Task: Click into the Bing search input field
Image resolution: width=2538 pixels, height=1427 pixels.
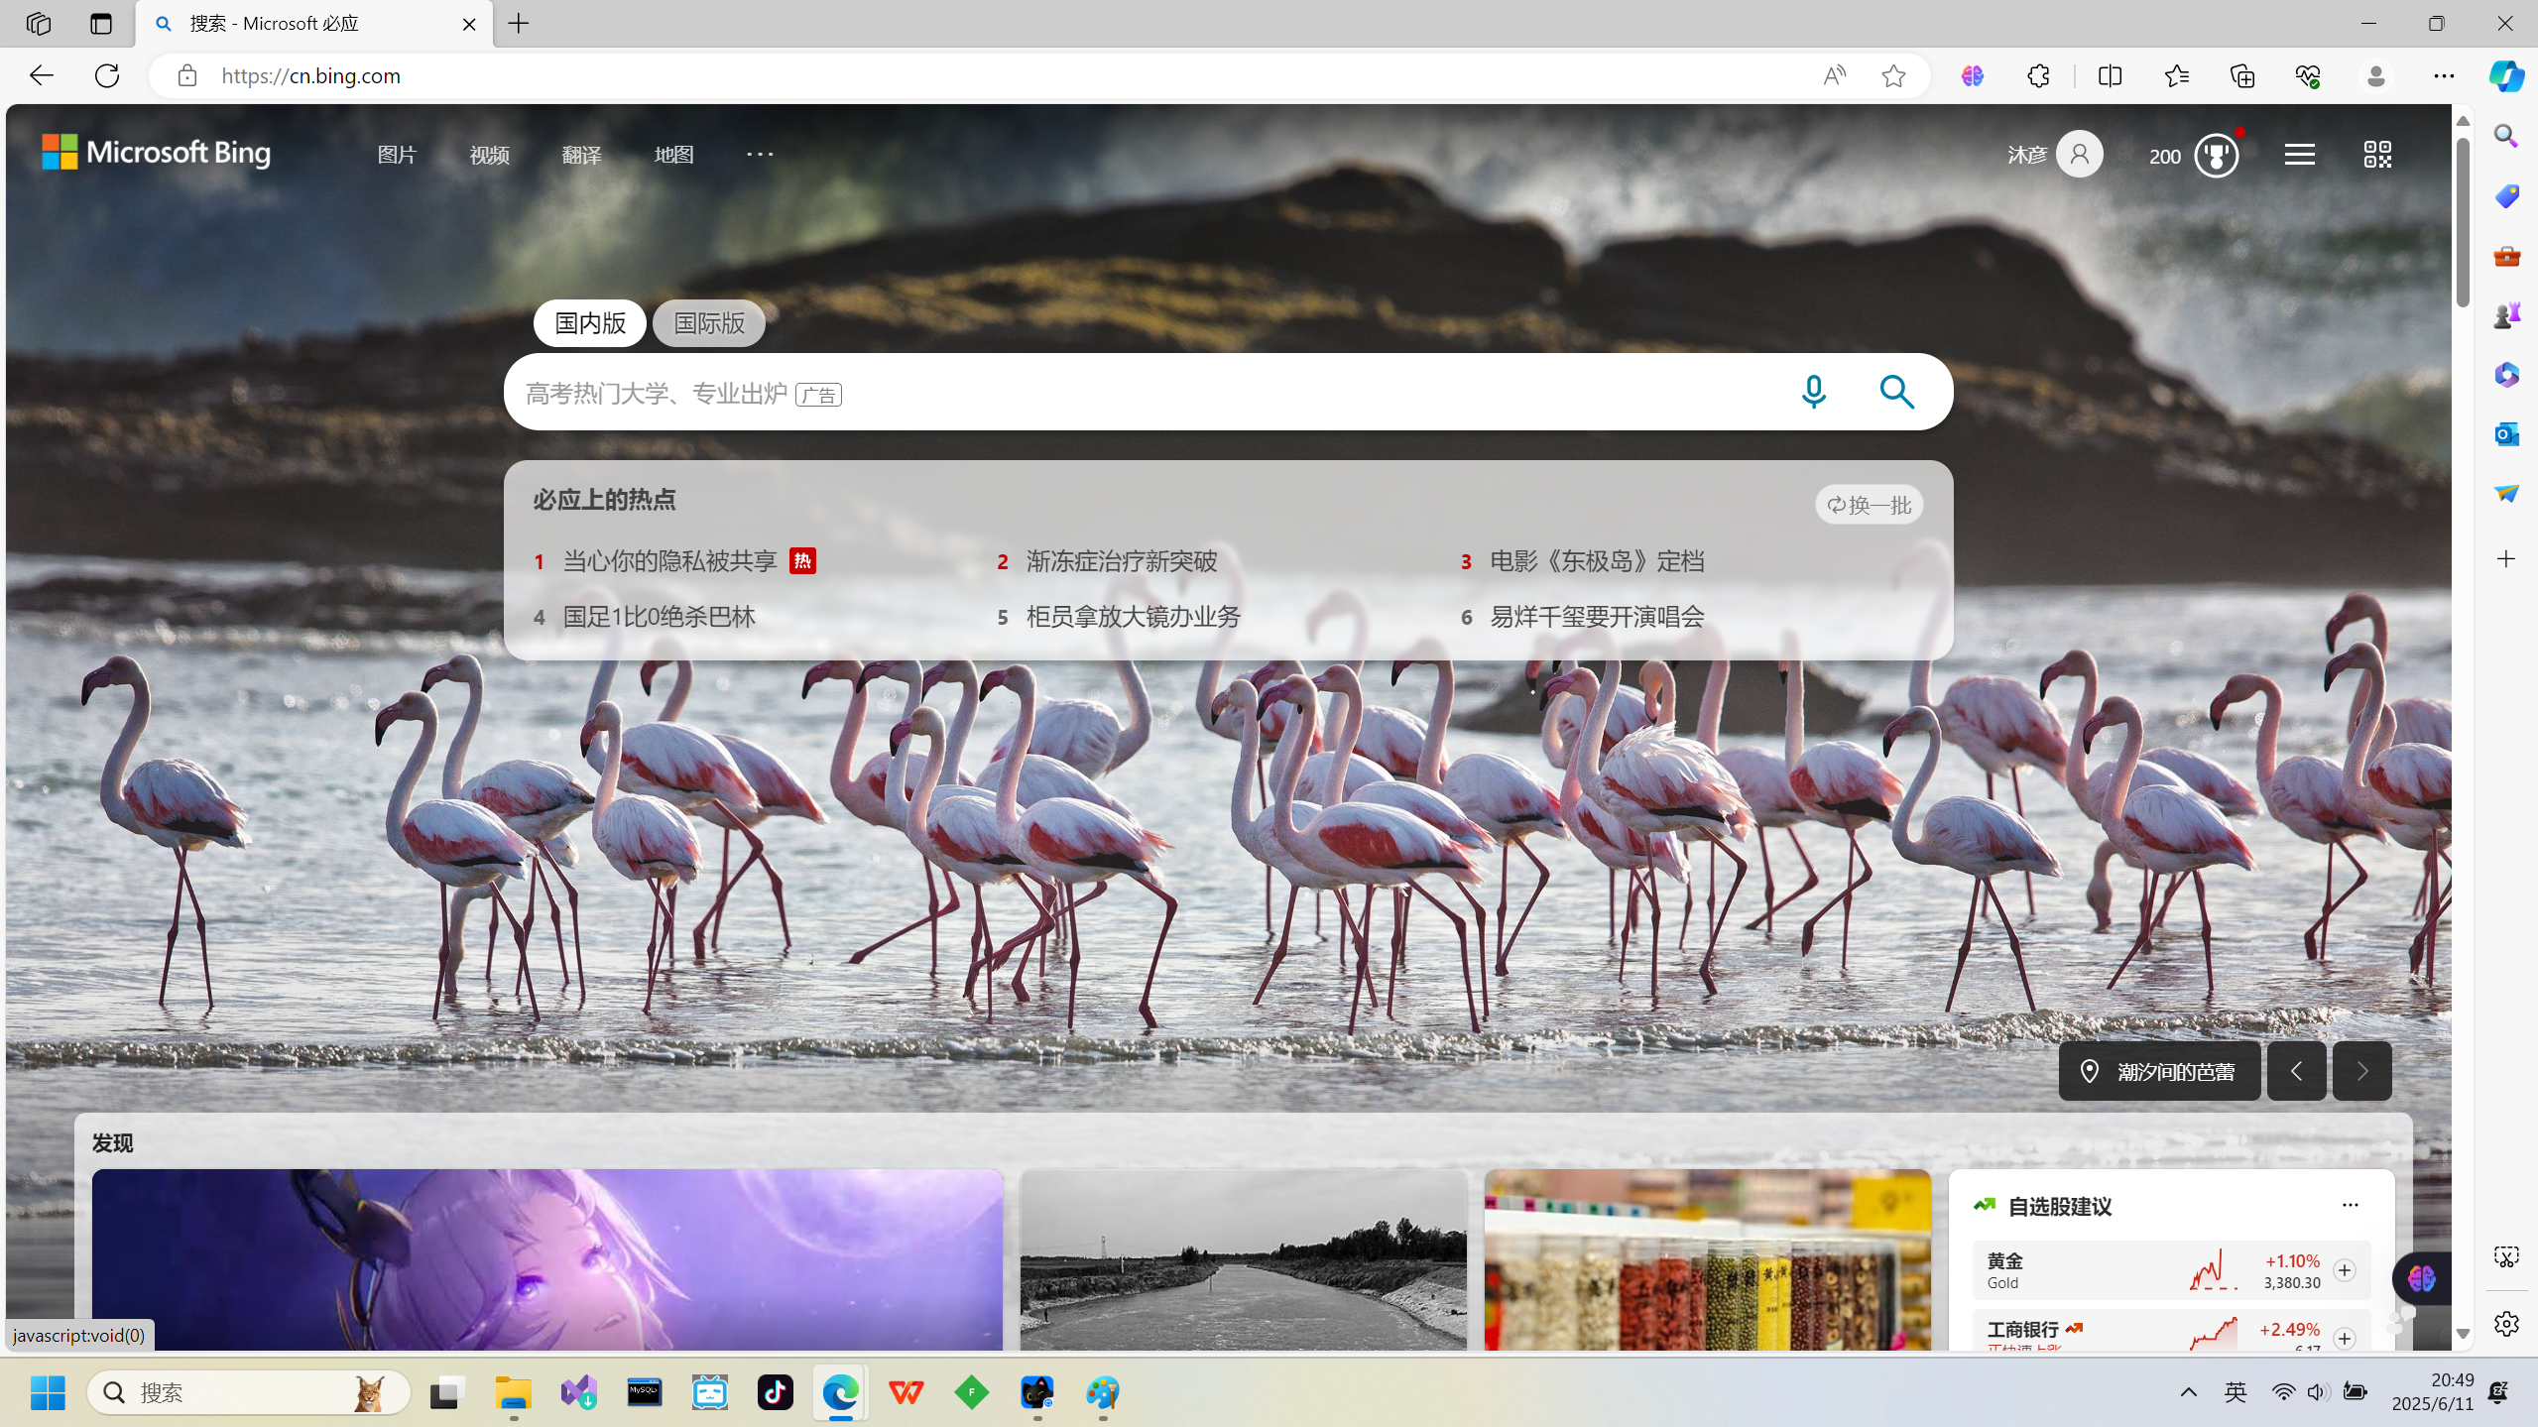Action: coord(1141,393)
